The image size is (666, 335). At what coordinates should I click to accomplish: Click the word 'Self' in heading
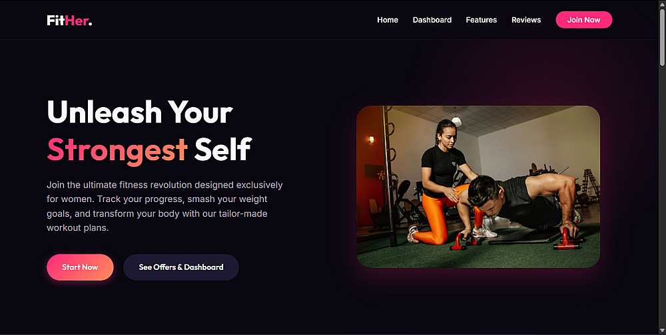click(223, 150)
